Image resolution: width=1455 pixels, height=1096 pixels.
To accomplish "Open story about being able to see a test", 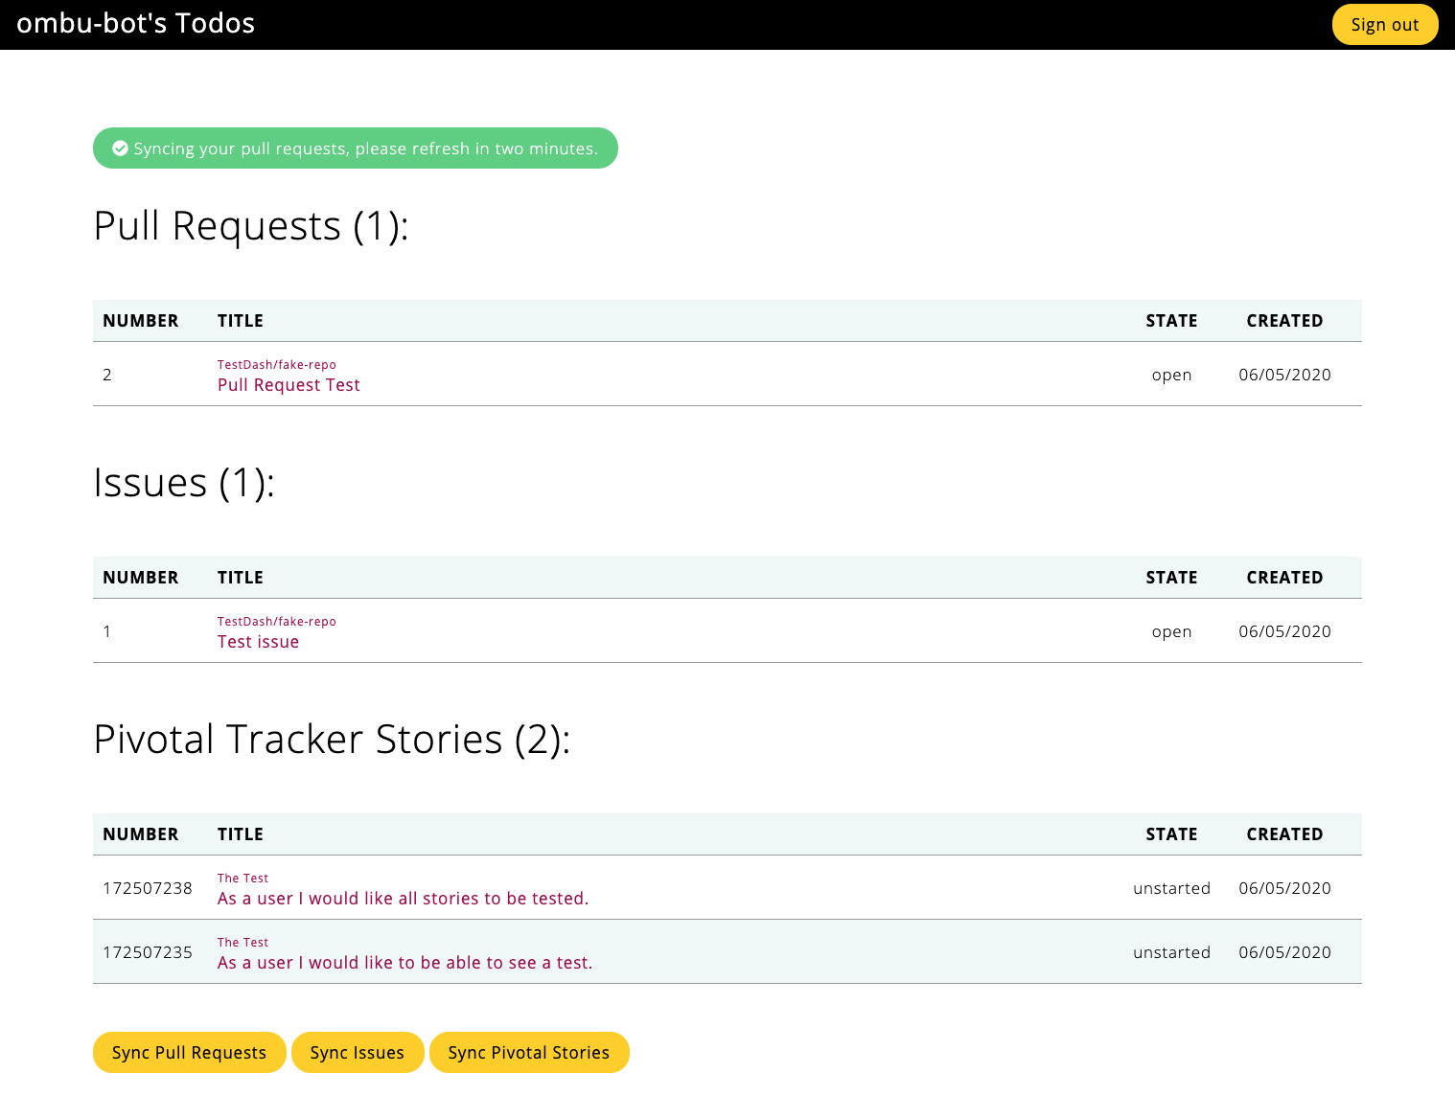I will click(x=404, y=963).
